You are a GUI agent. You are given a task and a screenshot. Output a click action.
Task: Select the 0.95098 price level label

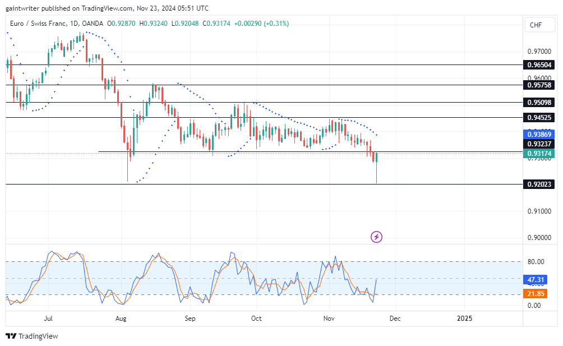point(539,102)
